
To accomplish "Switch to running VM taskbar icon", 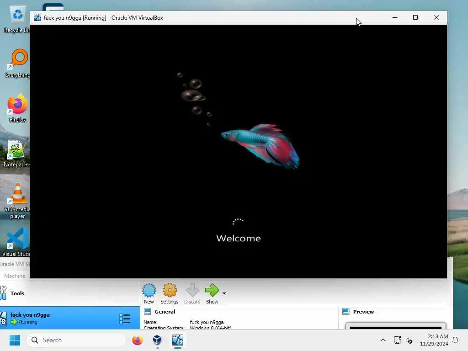I will coord(178,340).
